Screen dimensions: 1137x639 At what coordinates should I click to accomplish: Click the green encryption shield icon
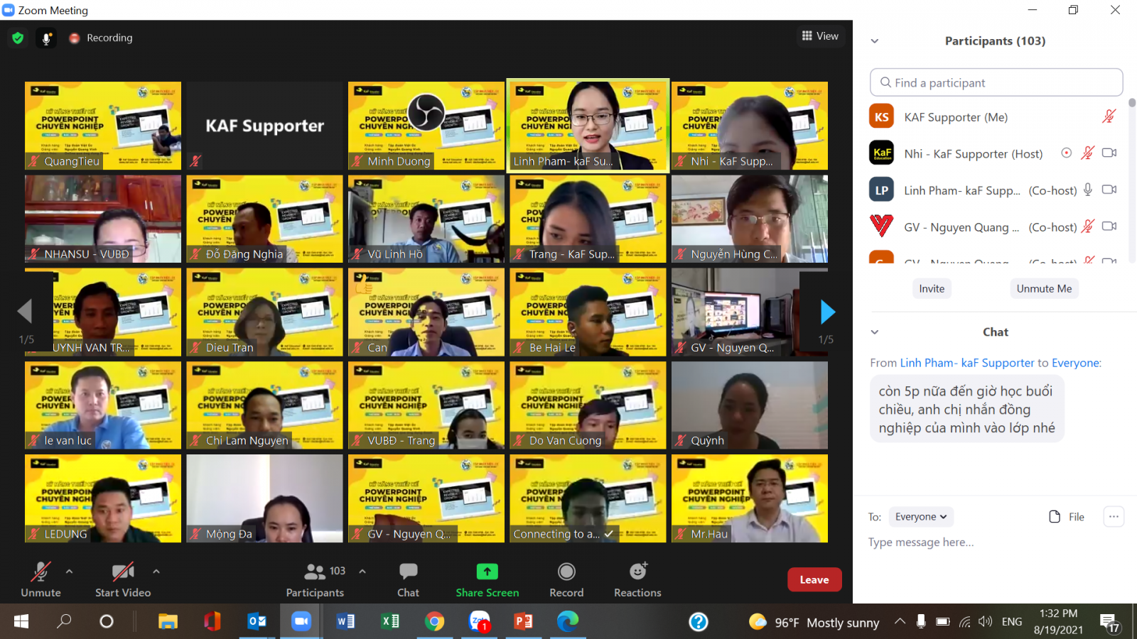(18, 38)
